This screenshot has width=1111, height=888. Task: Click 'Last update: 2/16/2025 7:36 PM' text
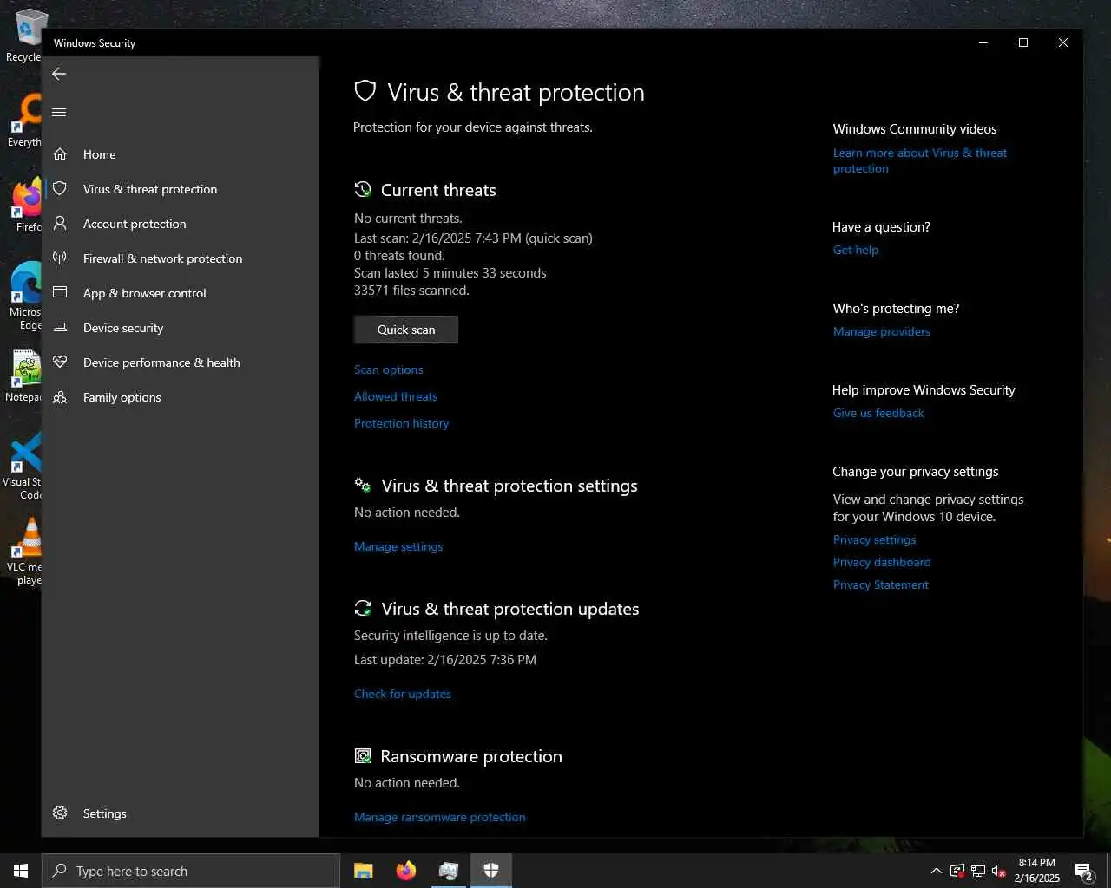(445, 660)
